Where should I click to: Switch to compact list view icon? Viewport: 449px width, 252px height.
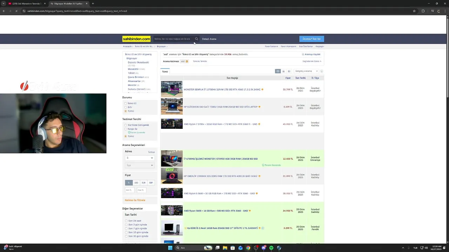[x=283, y=71]
